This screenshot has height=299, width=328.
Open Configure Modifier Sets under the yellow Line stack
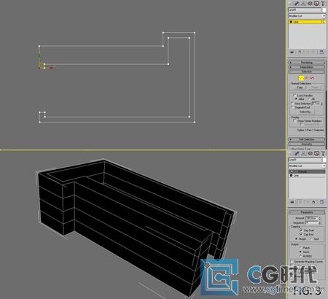tap(321, 52)
